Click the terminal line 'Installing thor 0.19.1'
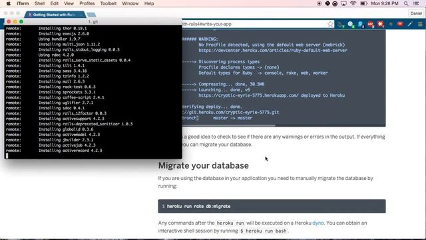Image resolution: width=426 pixels, height=240 pixels. pos(63,28)
